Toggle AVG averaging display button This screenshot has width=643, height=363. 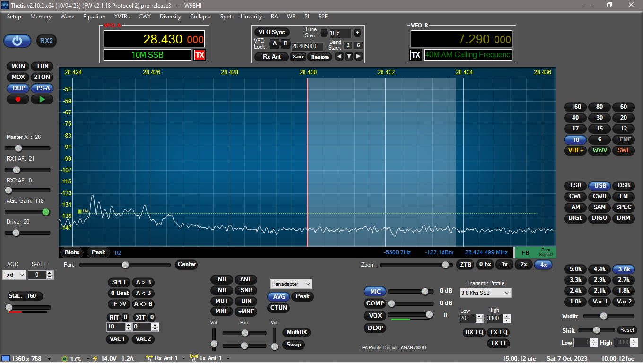click(x=279, y=296)
